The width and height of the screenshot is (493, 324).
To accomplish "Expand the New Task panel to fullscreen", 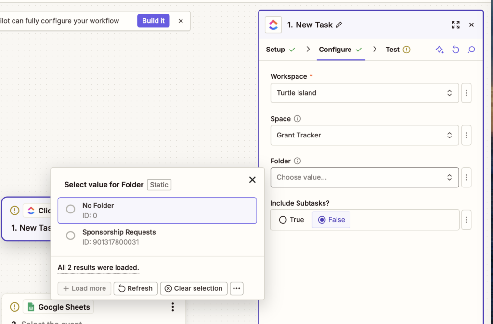I will coord(455,25).
